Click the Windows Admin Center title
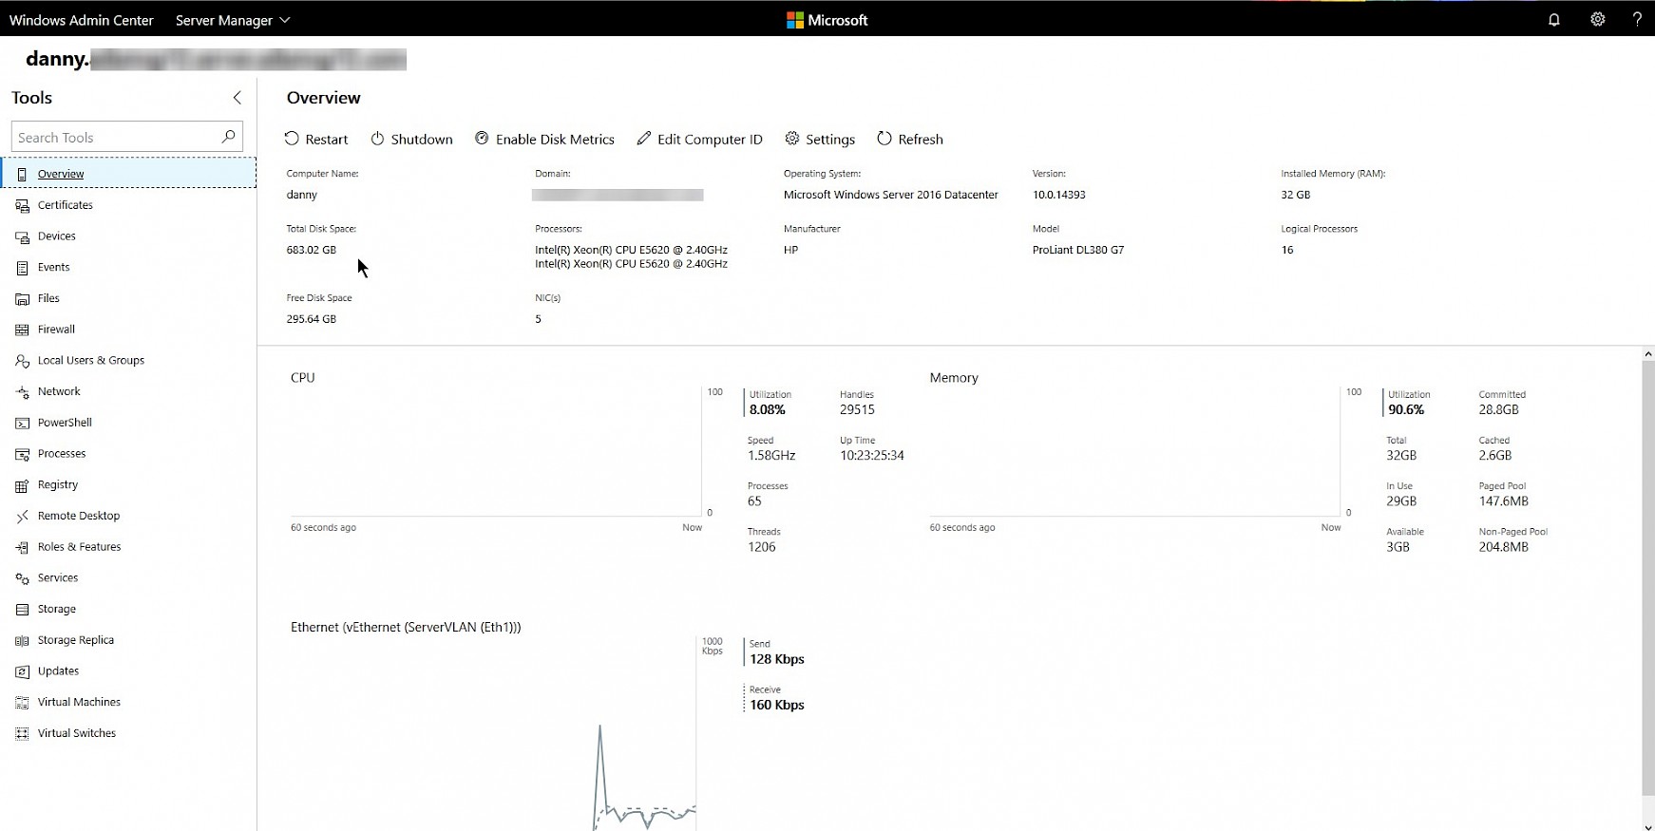This screenshot has width=1655, height=831. 82,20
